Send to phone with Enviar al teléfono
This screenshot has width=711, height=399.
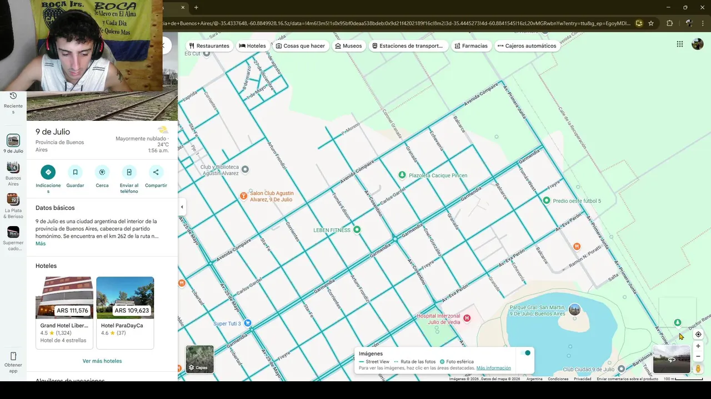129,172
